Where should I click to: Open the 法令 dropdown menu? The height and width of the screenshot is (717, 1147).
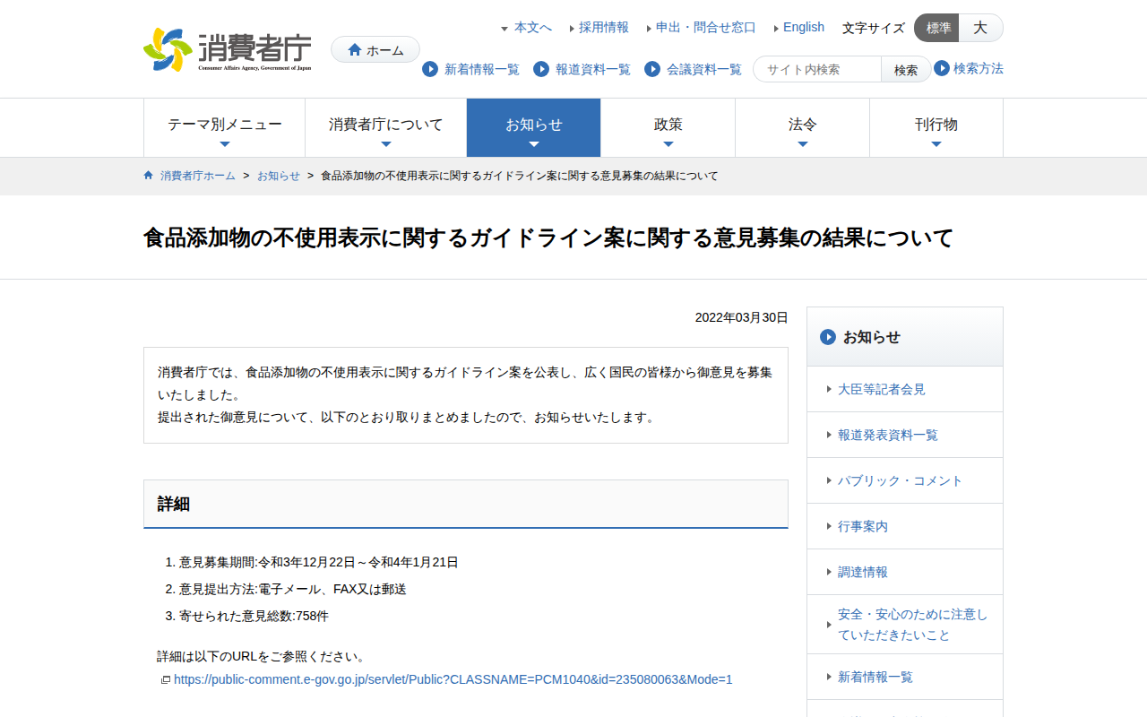[801, 126]
